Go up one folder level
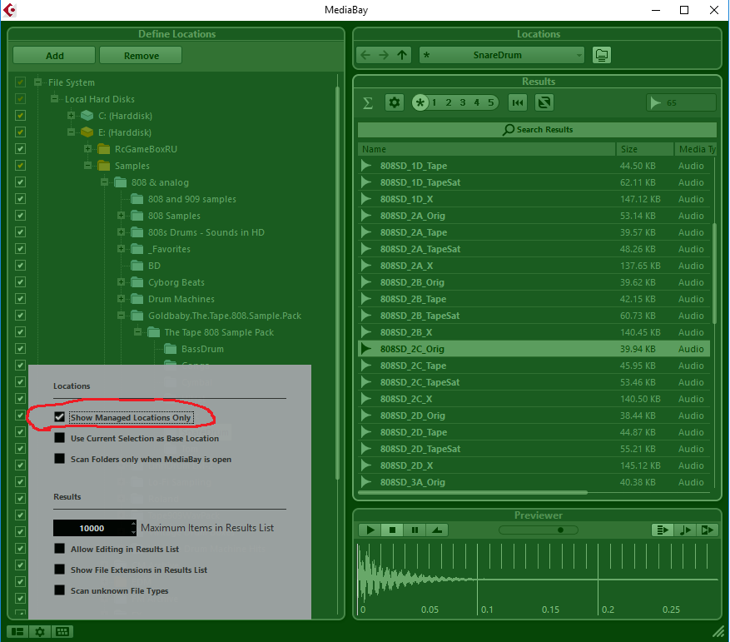The height and width of the screenshot is (642, 730). 402,55
